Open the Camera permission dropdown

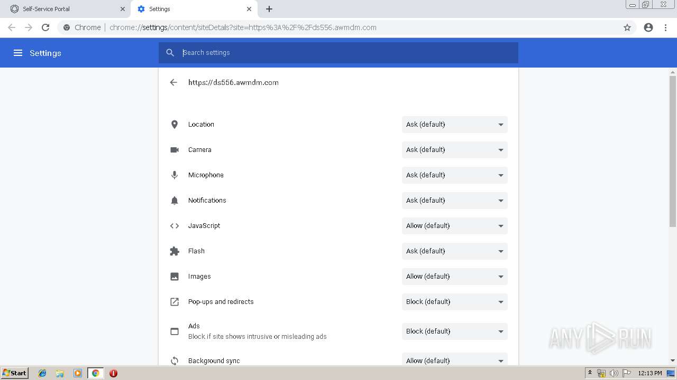tap(455, 150)
